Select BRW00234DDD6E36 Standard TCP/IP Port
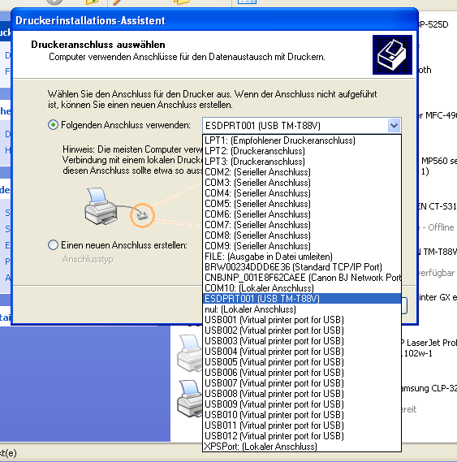Image resolution: width=457 pixels, height=462 pixels. click(302, 267)
